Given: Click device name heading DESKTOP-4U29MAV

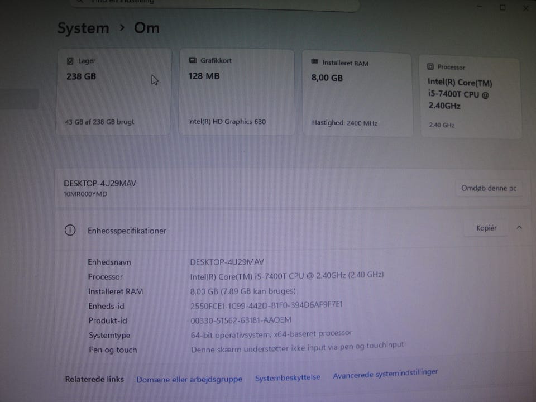Looking at the screenshot, I should (100, 183).
